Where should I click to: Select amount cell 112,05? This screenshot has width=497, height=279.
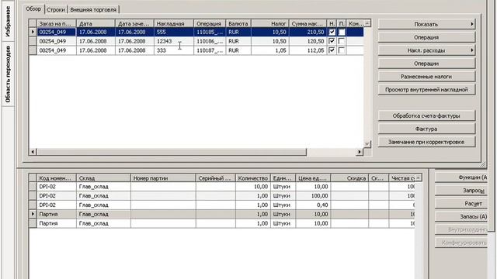tap(308, 50)
